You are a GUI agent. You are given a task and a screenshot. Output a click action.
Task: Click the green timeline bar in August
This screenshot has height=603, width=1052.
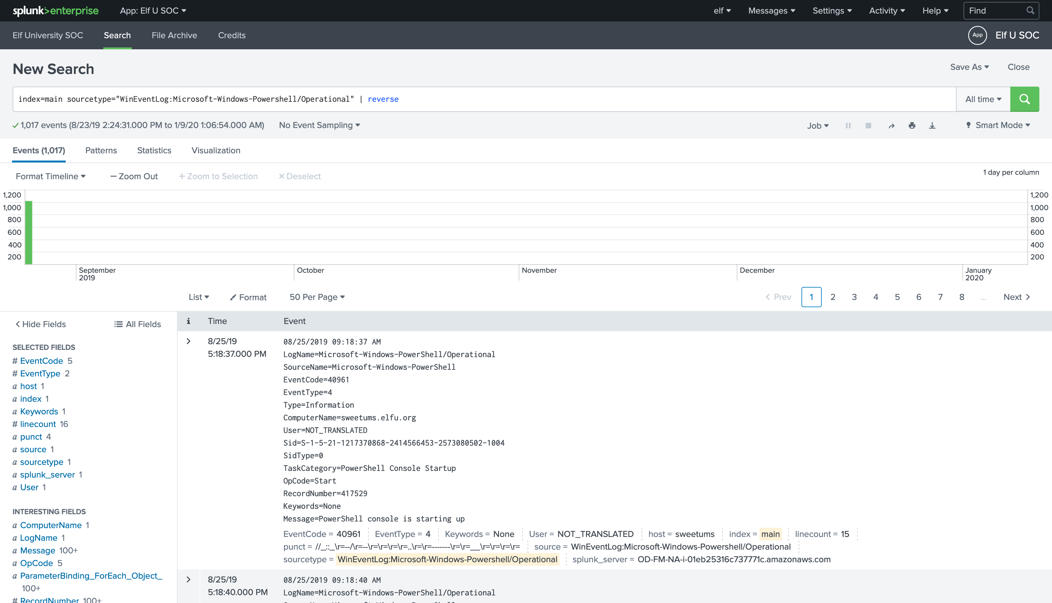(x=28, y=232)
